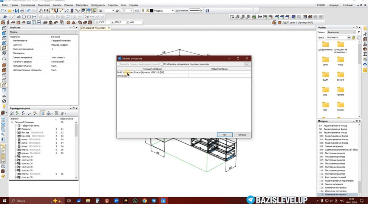Select the grid dots toolbar icon

46,11
